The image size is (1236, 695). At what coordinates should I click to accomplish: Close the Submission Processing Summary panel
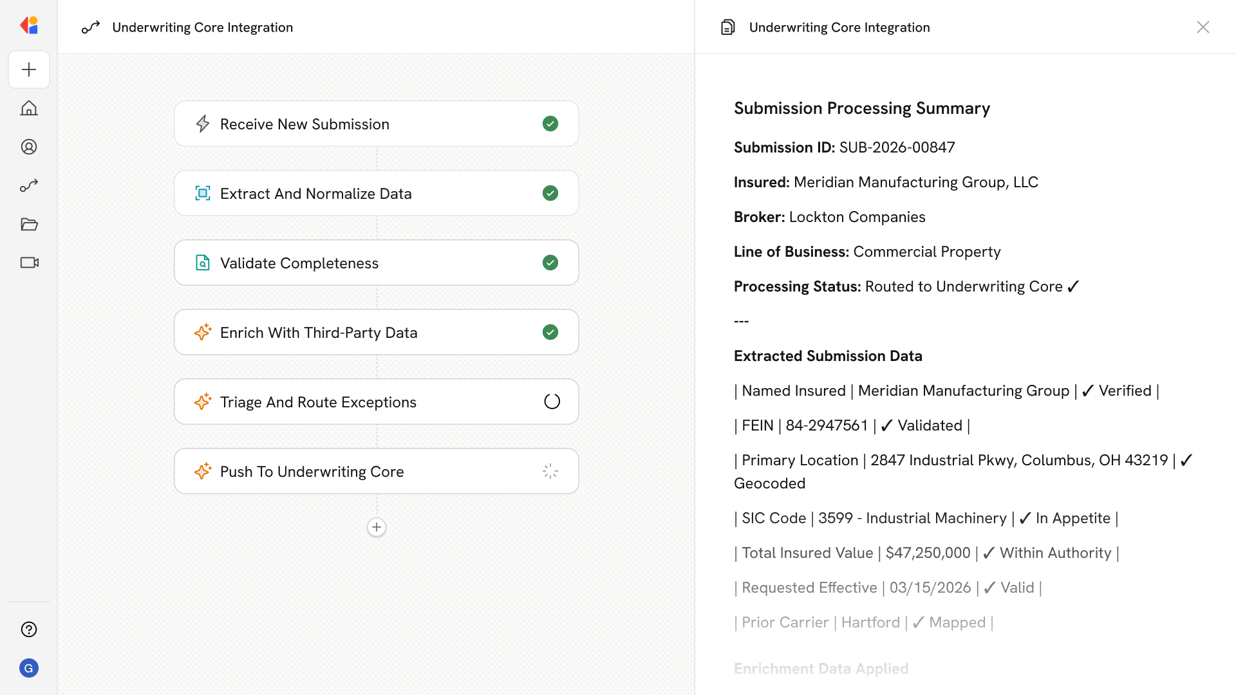pyautogui.click(x=1203, y=27)
